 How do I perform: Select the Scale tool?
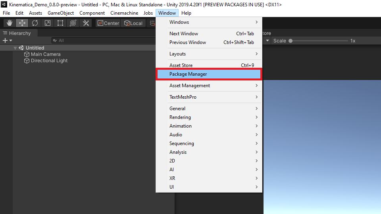[47, 23]
